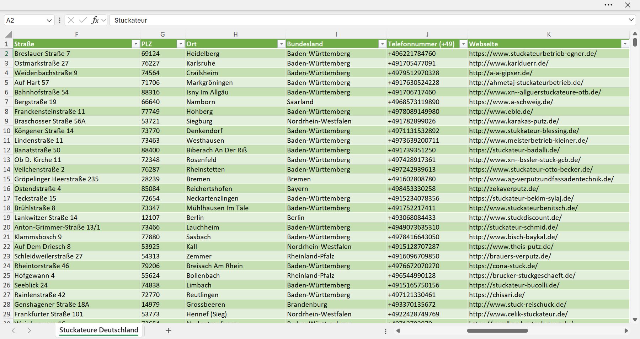Screen dimensions: 640x339
Task: Click the select-all triangle corner
Action: coord(9,34)
